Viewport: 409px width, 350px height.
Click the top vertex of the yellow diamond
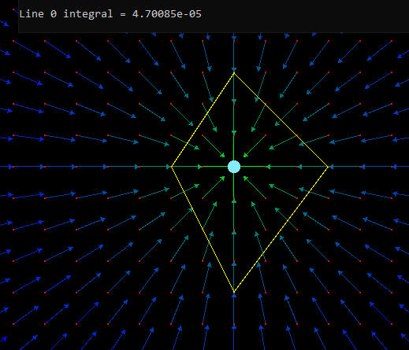(x=234, y=73)
